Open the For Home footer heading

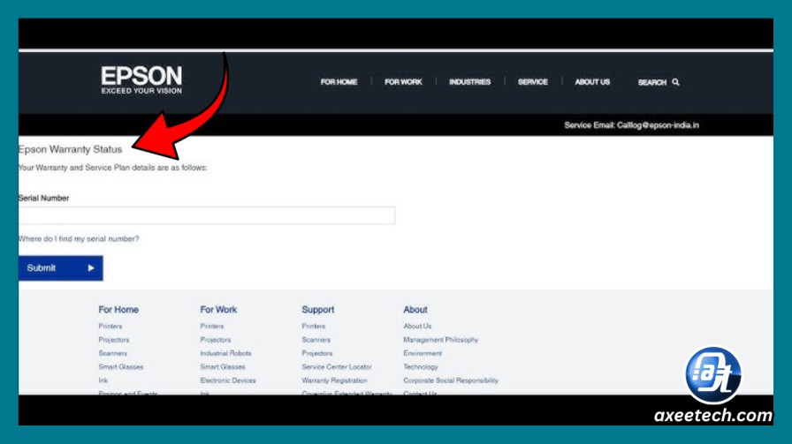[118, 310]
